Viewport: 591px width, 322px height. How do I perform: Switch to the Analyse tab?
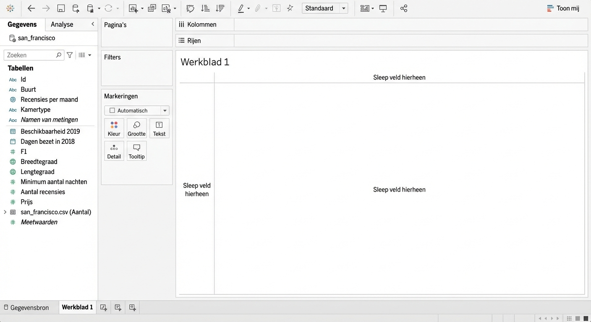(x=62, y=24)
